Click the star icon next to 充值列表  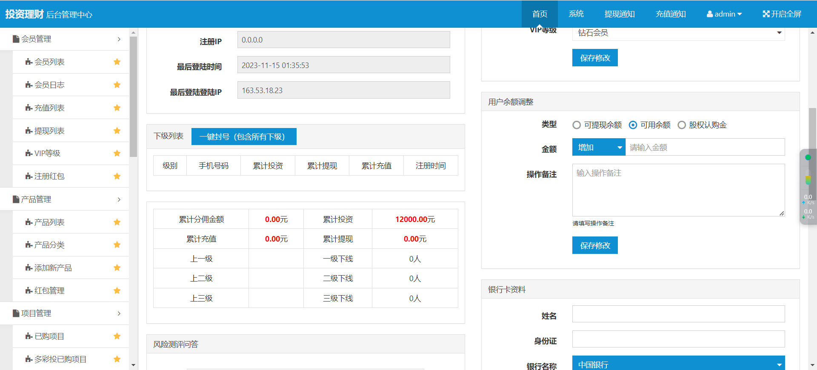(117, 108)
